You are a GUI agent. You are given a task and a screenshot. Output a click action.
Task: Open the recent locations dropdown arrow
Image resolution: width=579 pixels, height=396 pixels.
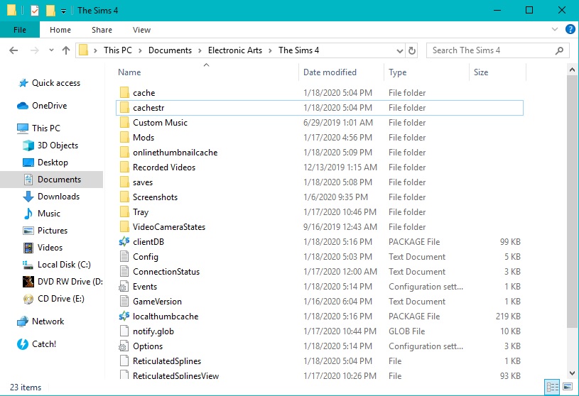tap(51, 50)
